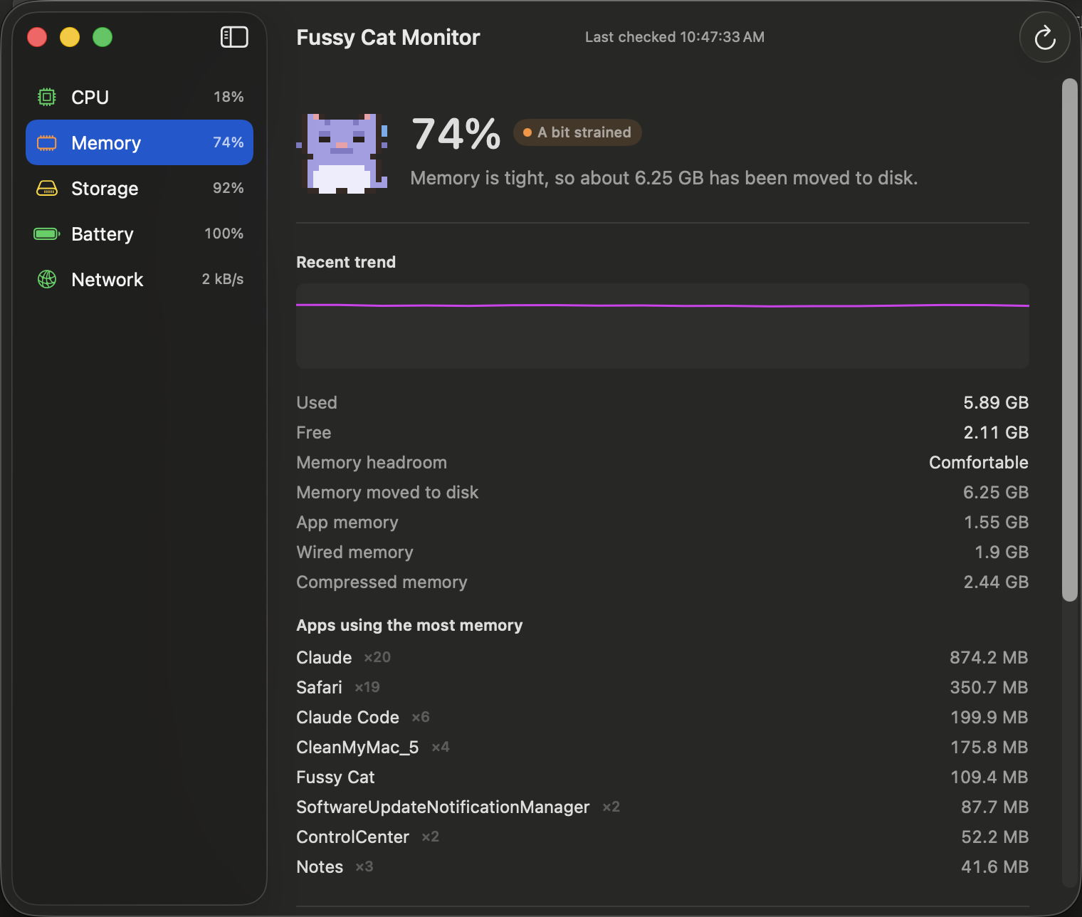1082x917 pixels.
Task: Click the vertical scrollbar thumb
Action: [1069, 340]
